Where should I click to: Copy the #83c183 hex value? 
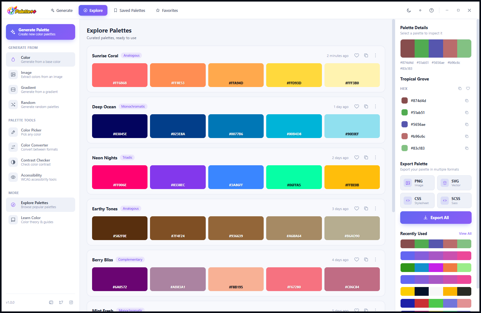tap(467, 148)
